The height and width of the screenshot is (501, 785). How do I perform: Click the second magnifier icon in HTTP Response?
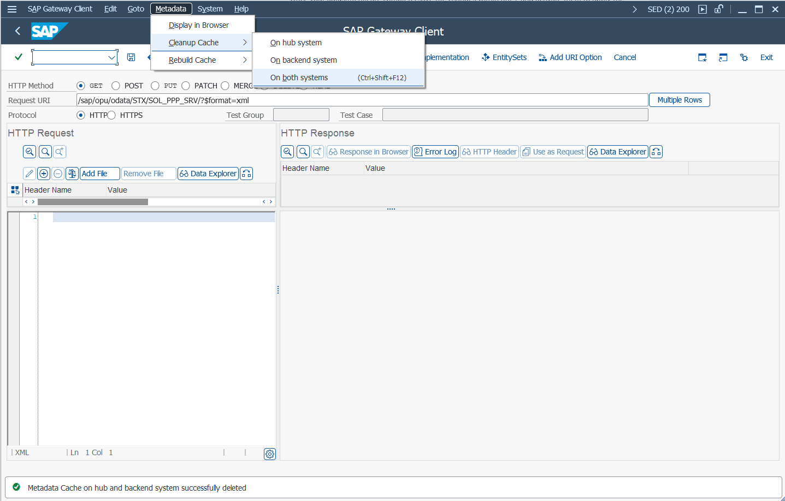click(303, 152)
